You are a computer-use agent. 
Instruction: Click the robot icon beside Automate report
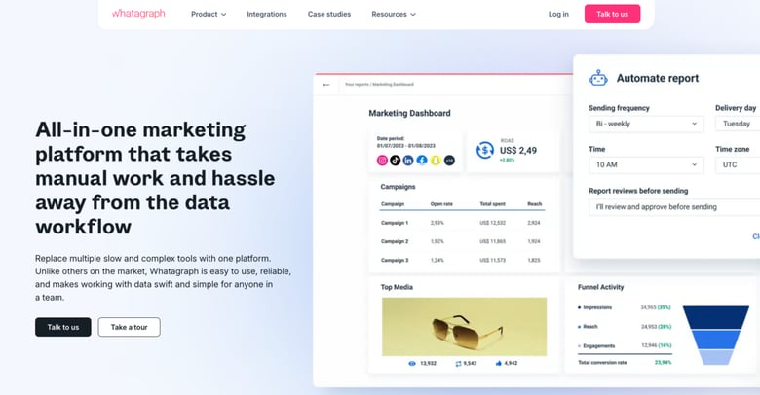click(x=598, y=78)
